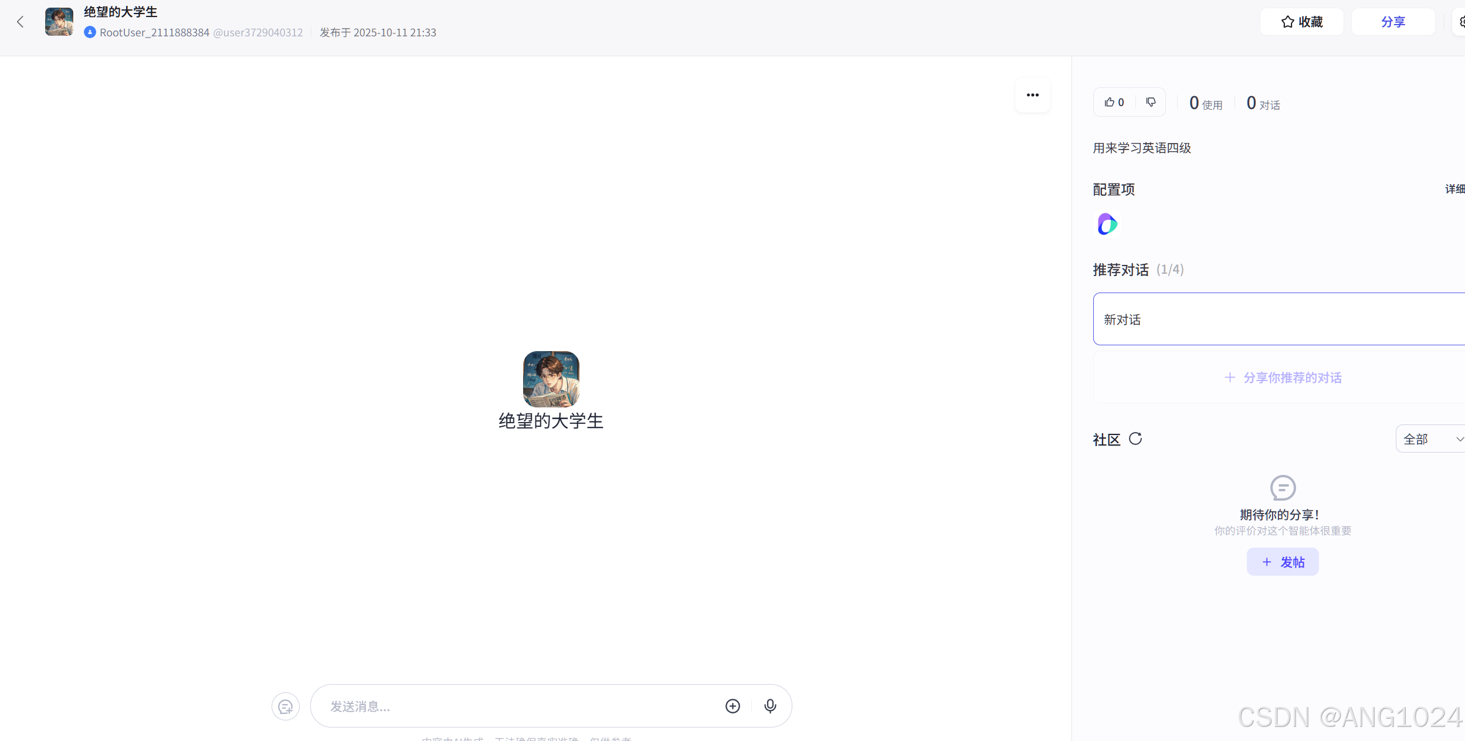Click the new chat icon beside input
This screenshot has height=741, width=1465.
286,706
